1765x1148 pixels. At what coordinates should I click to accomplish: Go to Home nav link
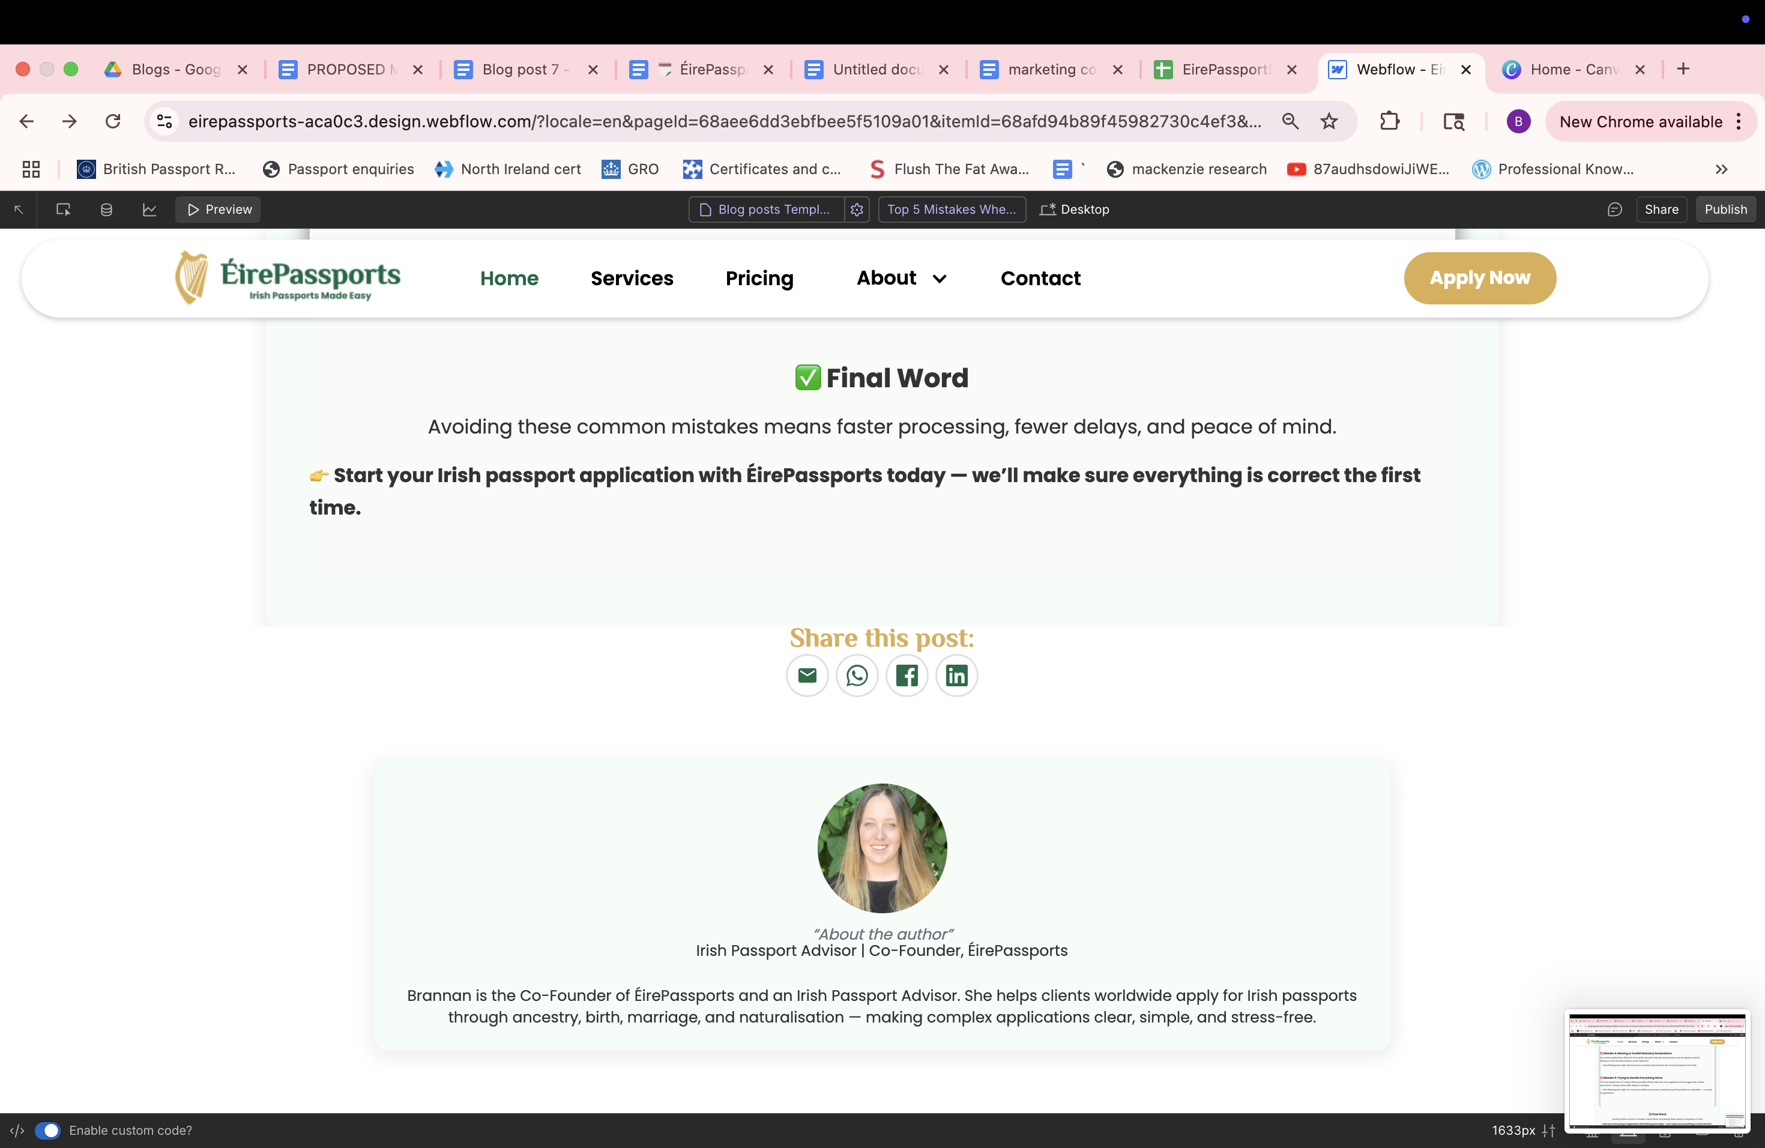(x=508, y=278)
